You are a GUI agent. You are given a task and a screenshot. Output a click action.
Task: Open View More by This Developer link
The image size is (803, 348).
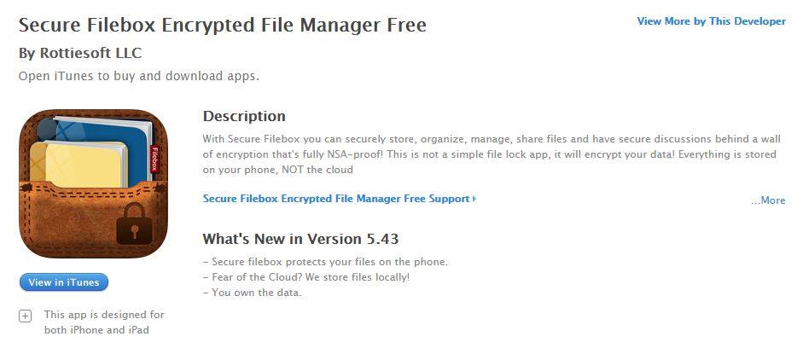(x=712, y=21)
